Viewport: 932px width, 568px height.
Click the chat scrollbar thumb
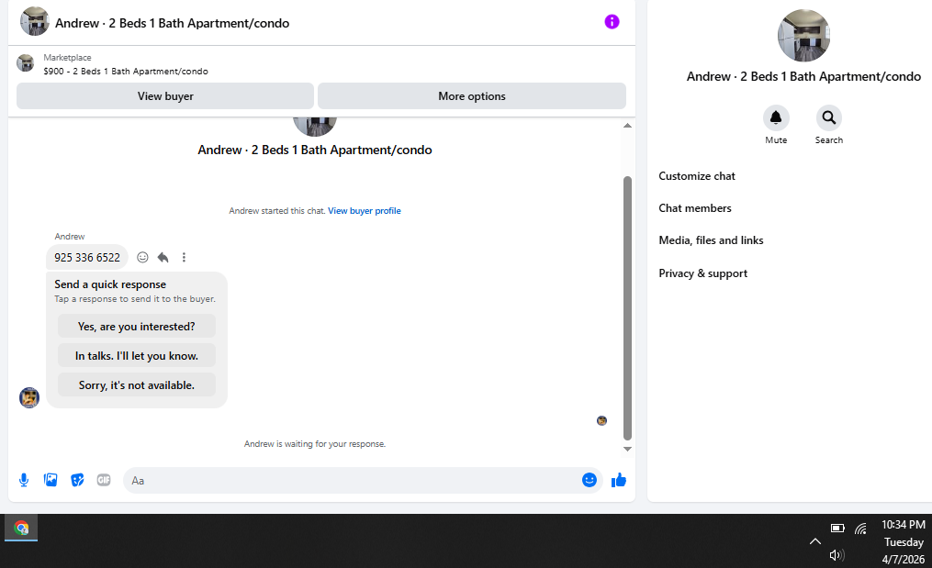click(x=627, y=307)
